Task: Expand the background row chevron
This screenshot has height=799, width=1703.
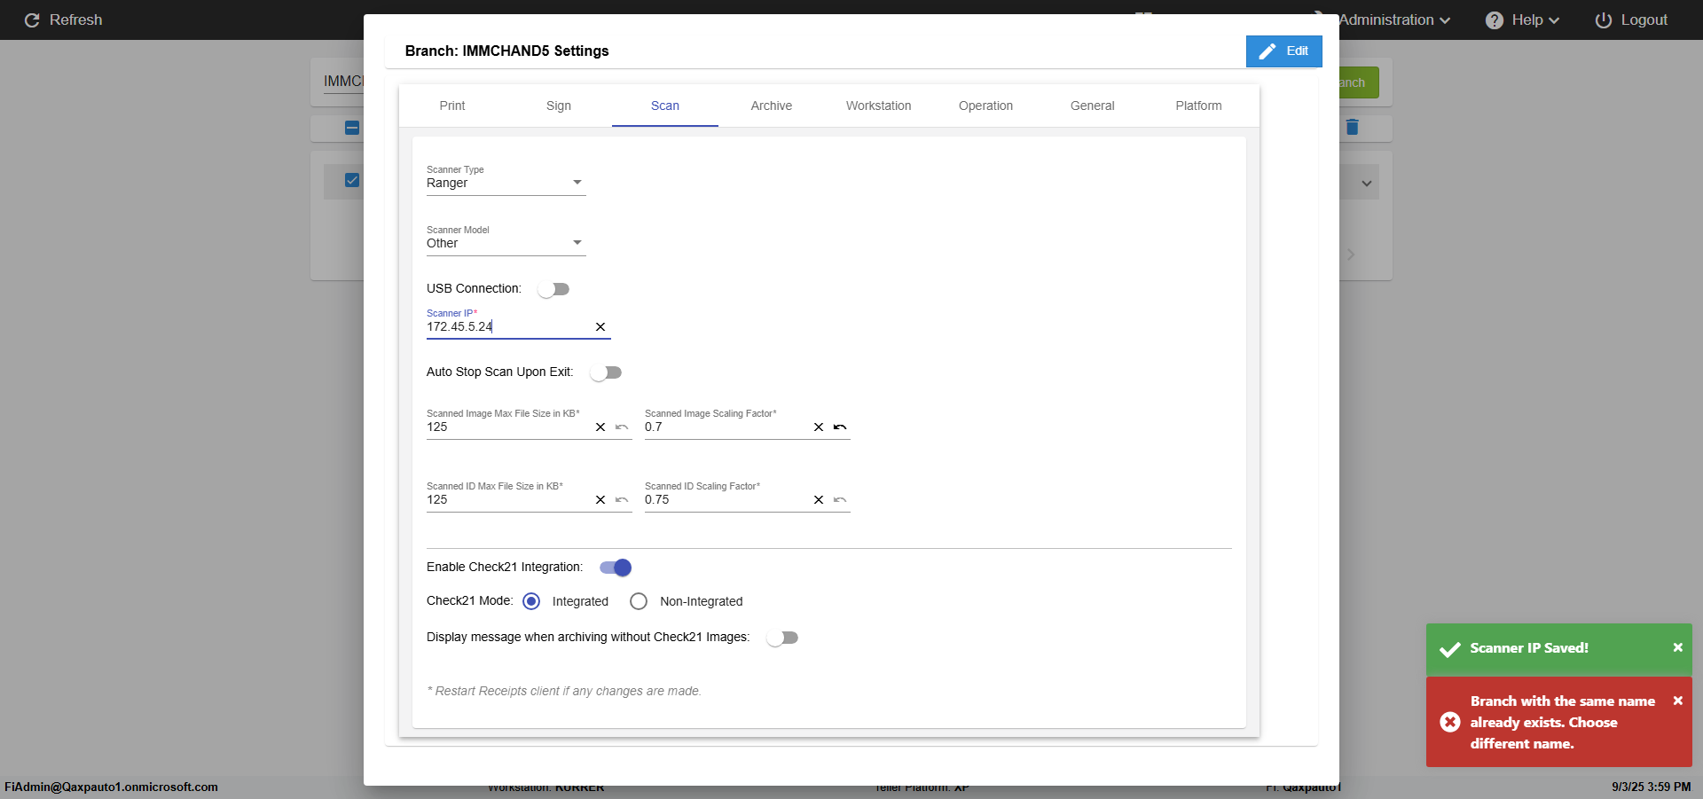Action: click(x=1367, y=184)
